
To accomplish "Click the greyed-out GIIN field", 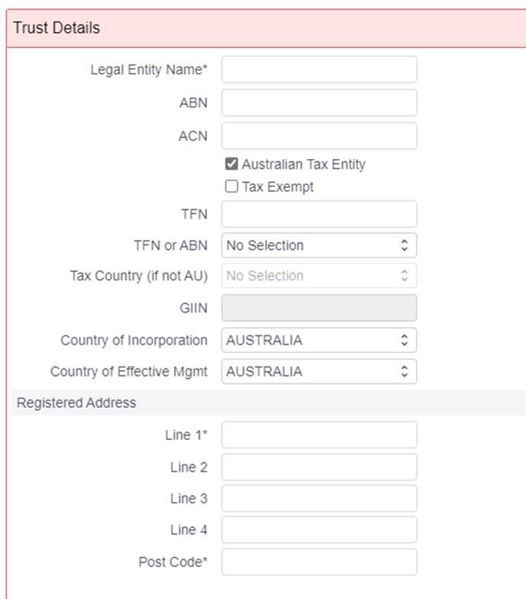I will [320, 308].
